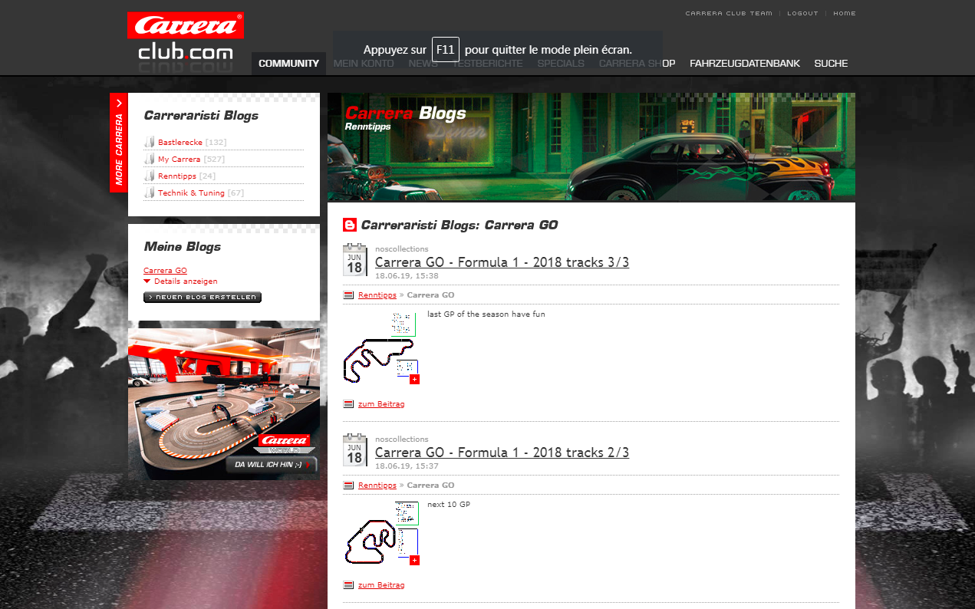The image size is (975, 609).
Task: Click the Renntipps category flag icon in sidebar
Action: click(x=150, y=176)
